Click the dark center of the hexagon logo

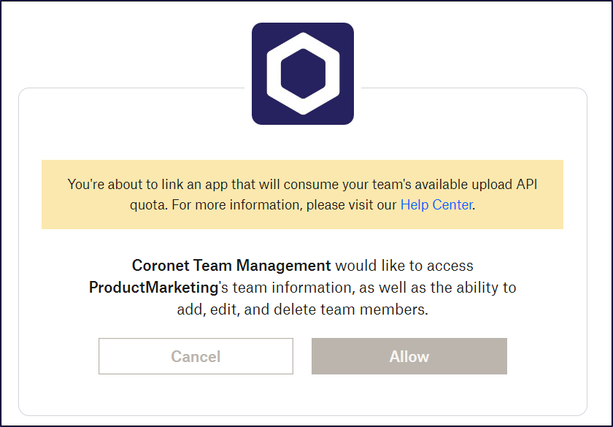click(x=302, y=74)
